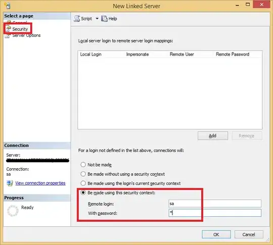Click the Add login mapping button
Image resolution: width=273 pixels, height=245 pixels.
tap(212, 135)
